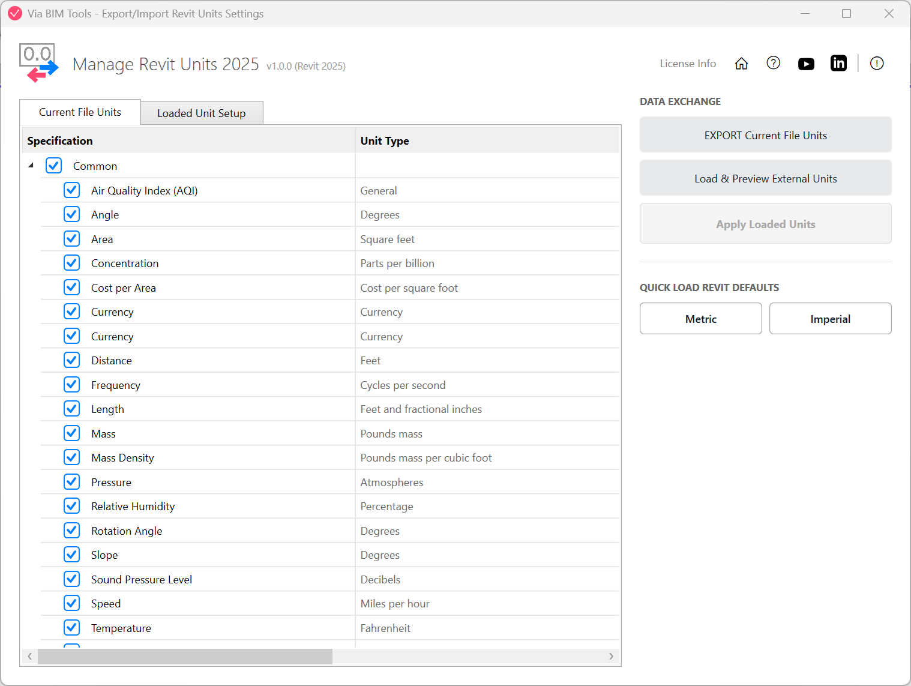Toggle the Frequency checkbox

click(x=71, y=385)
